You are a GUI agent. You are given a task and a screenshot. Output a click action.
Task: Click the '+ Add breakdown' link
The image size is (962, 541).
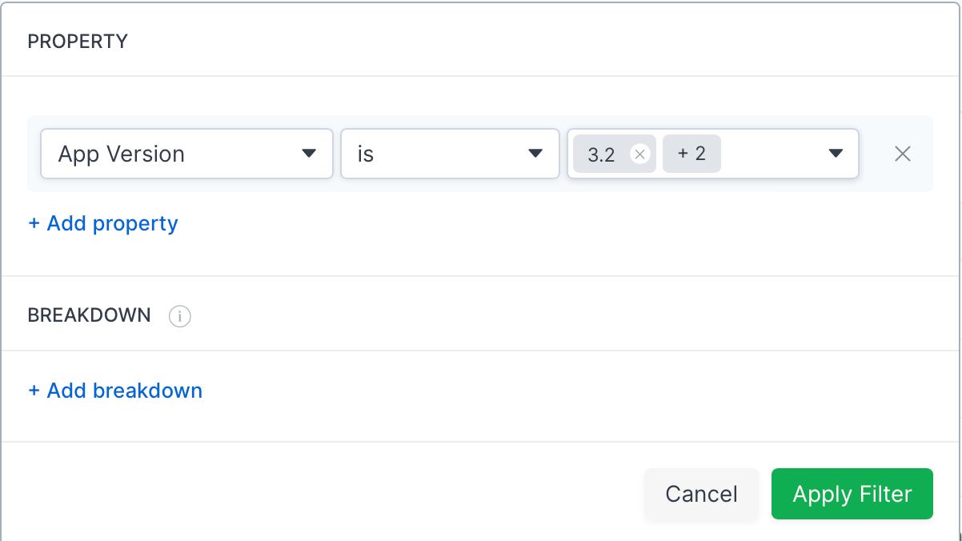(x=115, y=391)
